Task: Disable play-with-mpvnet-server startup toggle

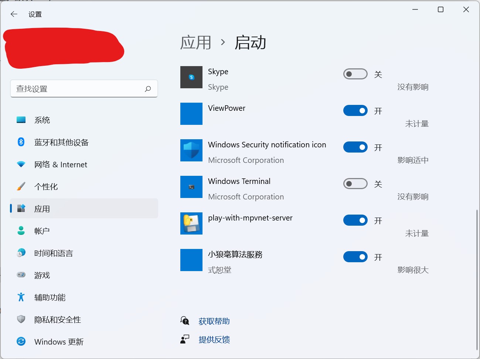Action: [355, 220]
